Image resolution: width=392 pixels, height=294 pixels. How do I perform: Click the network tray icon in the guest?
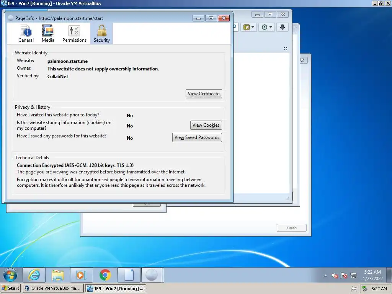[353, 276]
